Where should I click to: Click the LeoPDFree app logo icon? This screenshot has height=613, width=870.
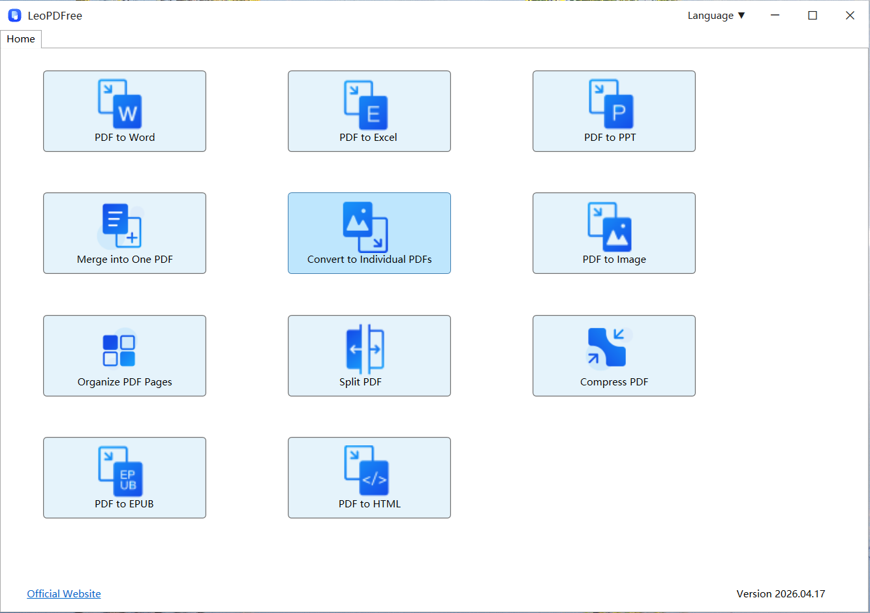pyautogui.click(x=14, y=16)
